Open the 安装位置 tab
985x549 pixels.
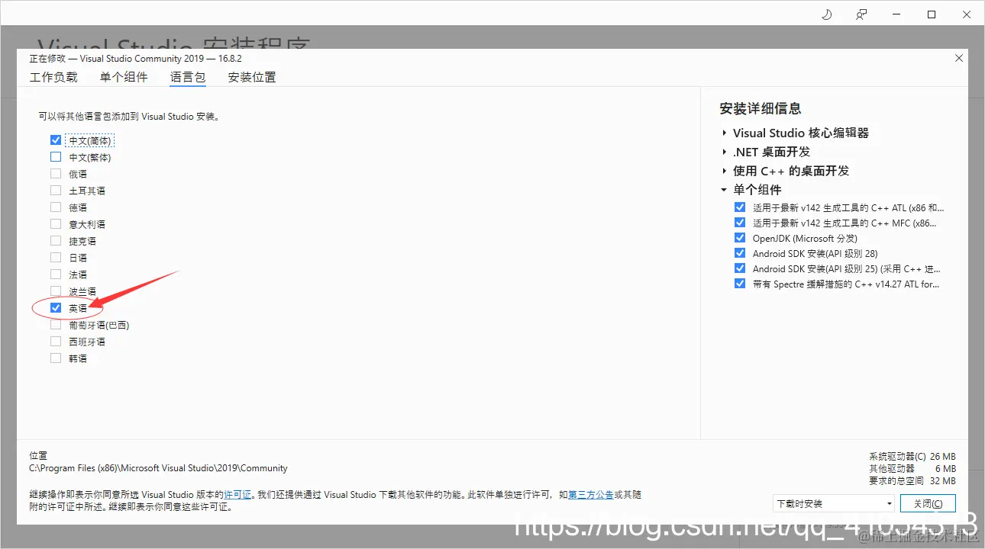click(251, 77)
